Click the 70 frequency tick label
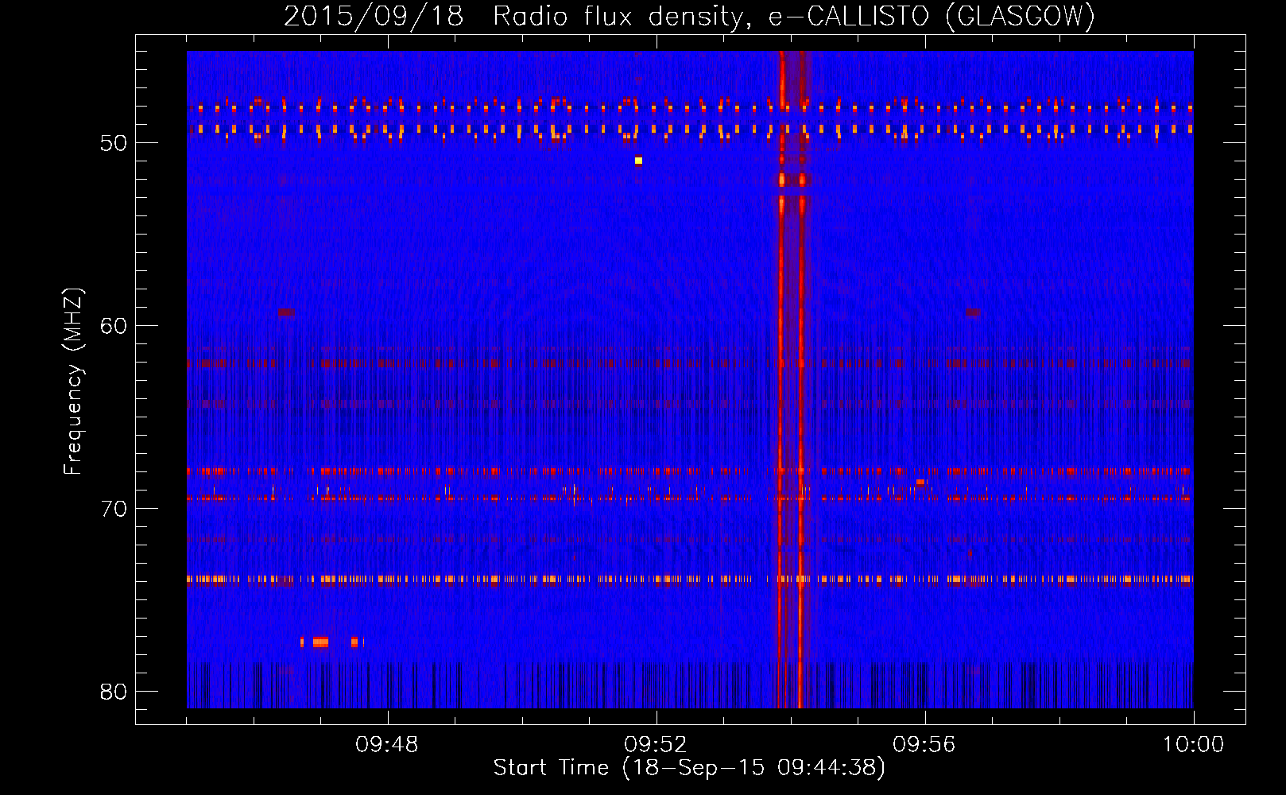1286x795 pixels. click(x=114, y=509)
